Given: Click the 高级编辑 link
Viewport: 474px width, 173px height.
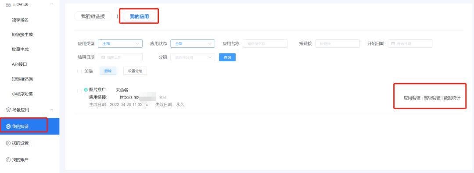Looking at the screenshot, I should click(x=432, y=98).
